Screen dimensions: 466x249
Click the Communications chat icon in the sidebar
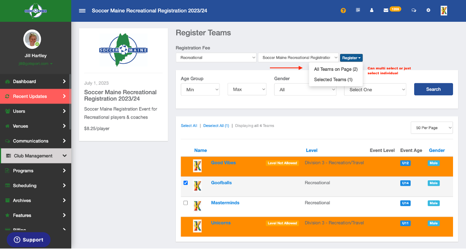click(x=7, y=141)
